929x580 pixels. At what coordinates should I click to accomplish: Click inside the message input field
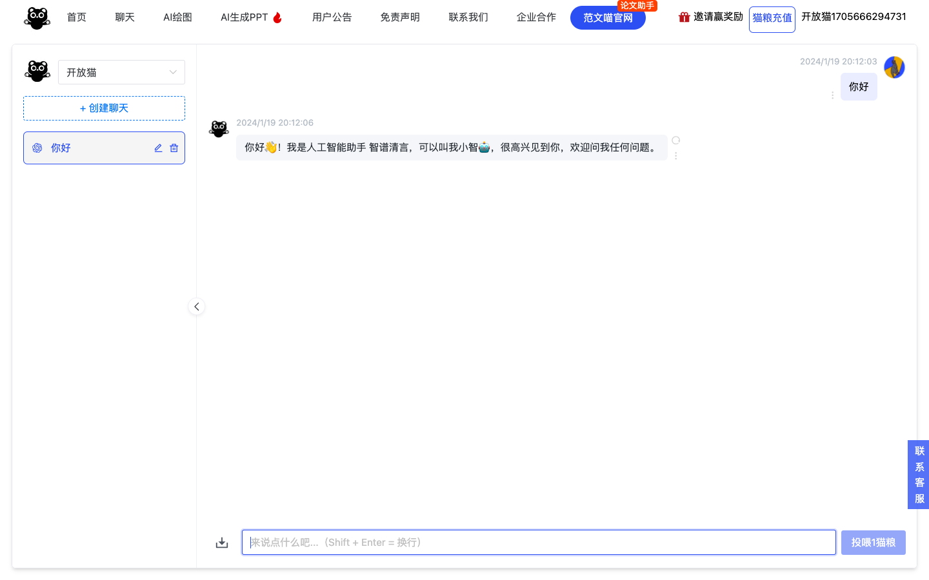(539, 542)
